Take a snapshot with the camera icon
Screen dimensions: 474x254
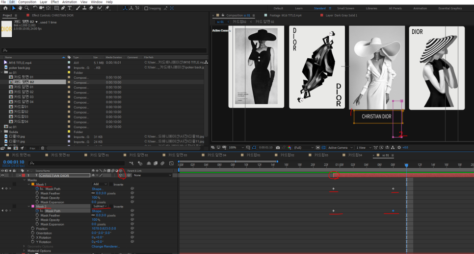click(x=278, y=147)
